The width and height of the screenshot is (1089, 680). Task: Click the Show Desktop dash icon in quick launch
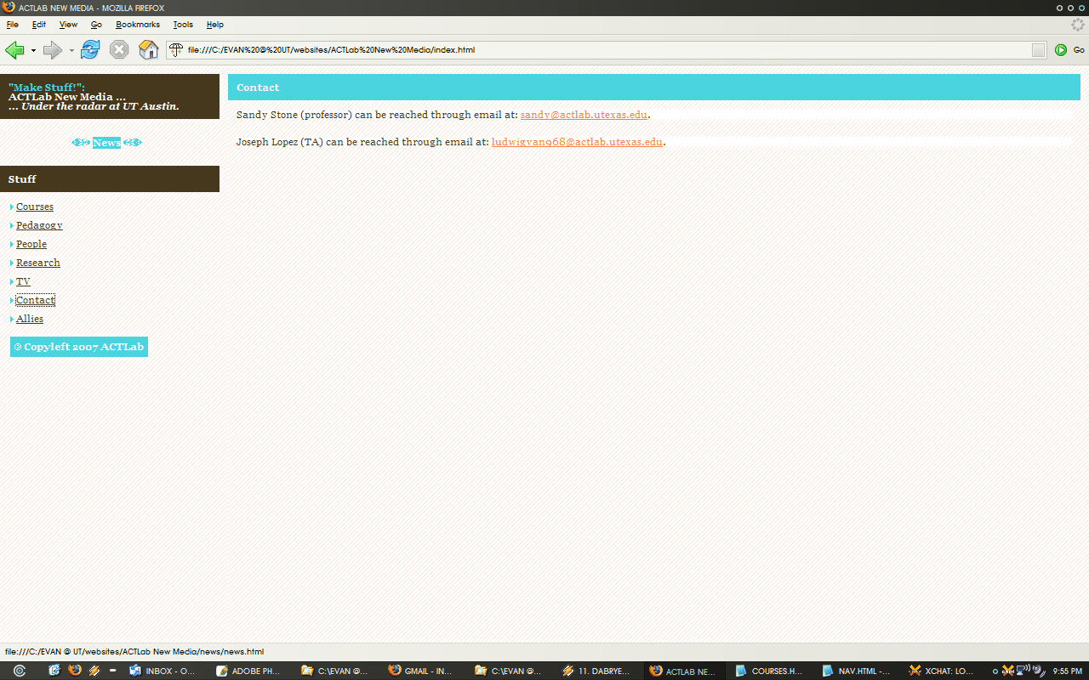point(113,671)
